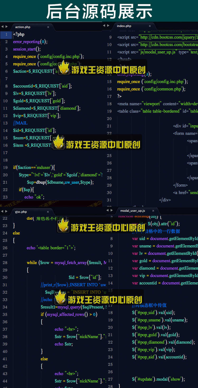
Task: Click the $up=dbup($dbname,uw_user,$type) line
Action: coord(60,182)
